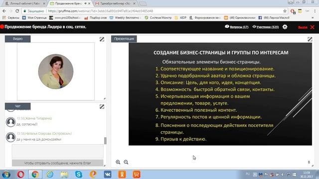Open Internet Explorer from taskbar
This screenshot has height=179, width=319.
(50, 175)
